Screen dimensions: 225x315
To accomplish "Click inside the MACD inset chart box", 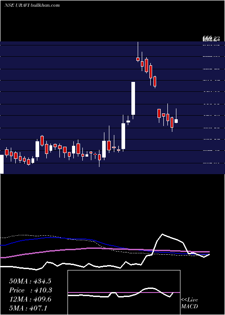I will pyautogui.click(x=124, y=292).
